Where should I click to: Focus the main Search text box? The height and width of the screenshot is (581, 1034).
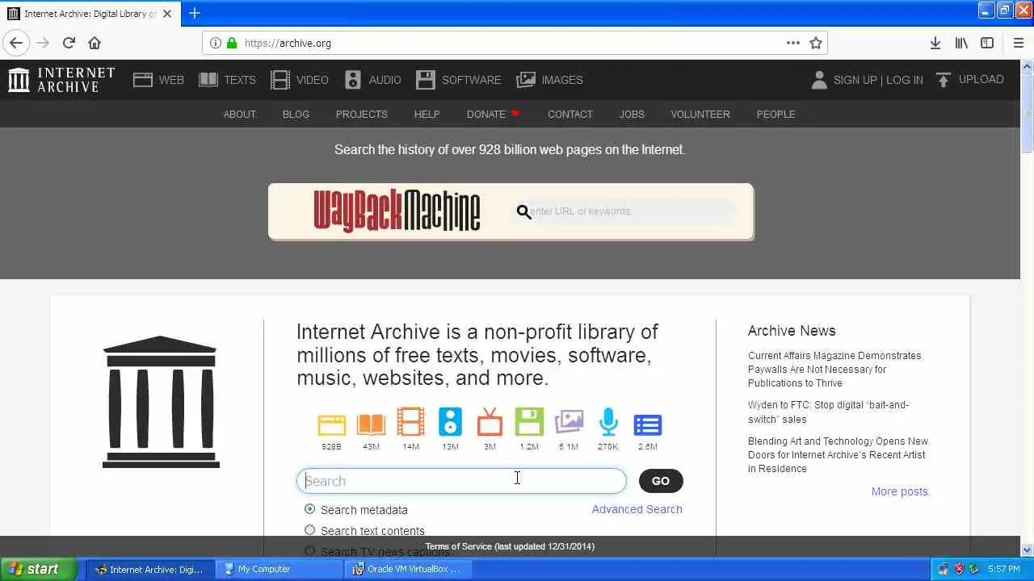pos(461,481)
